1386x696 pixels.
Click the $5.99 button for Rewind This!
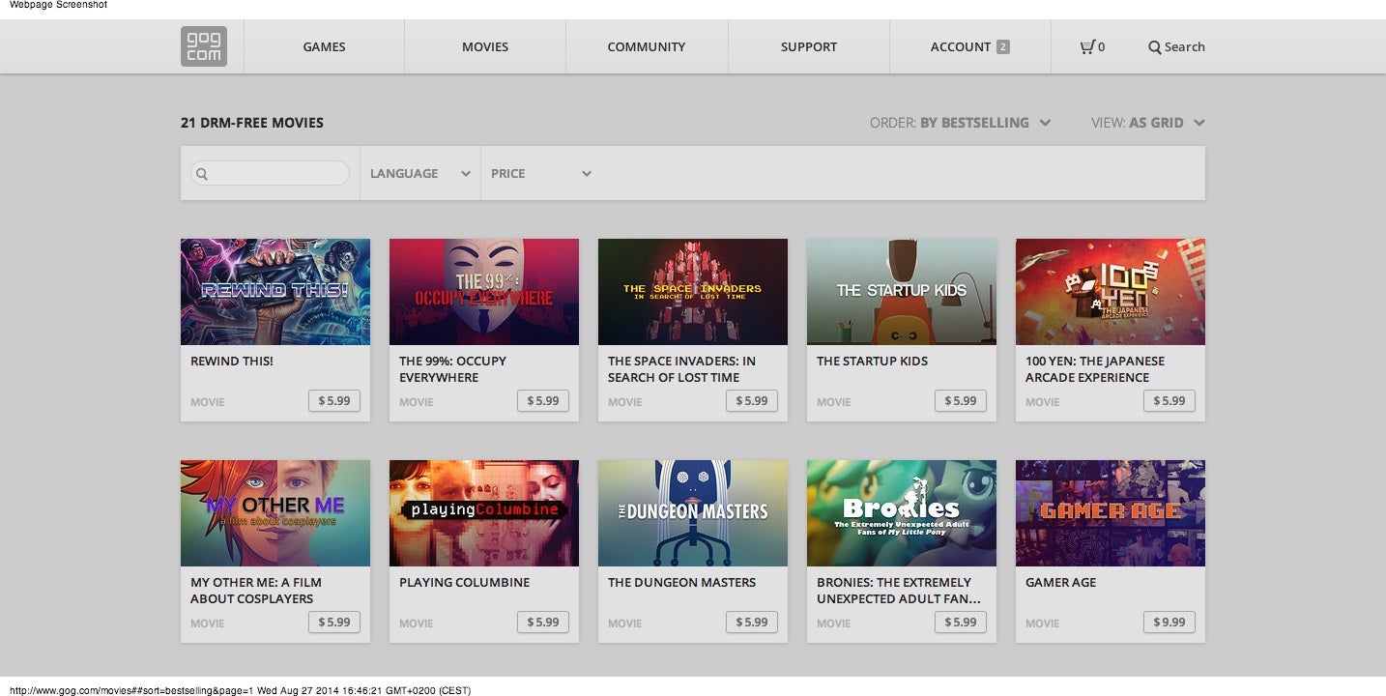click(x=334, y=400)
